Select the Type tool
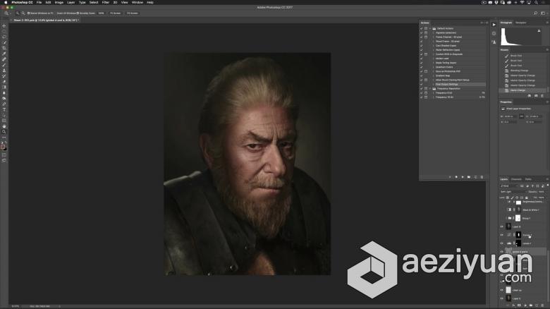This screenshot has width=550, height=309. click(4, 110)
